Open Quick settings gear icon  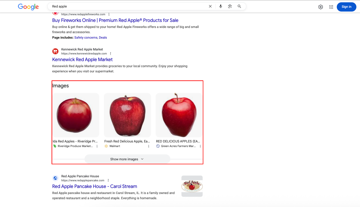(320, 7)
